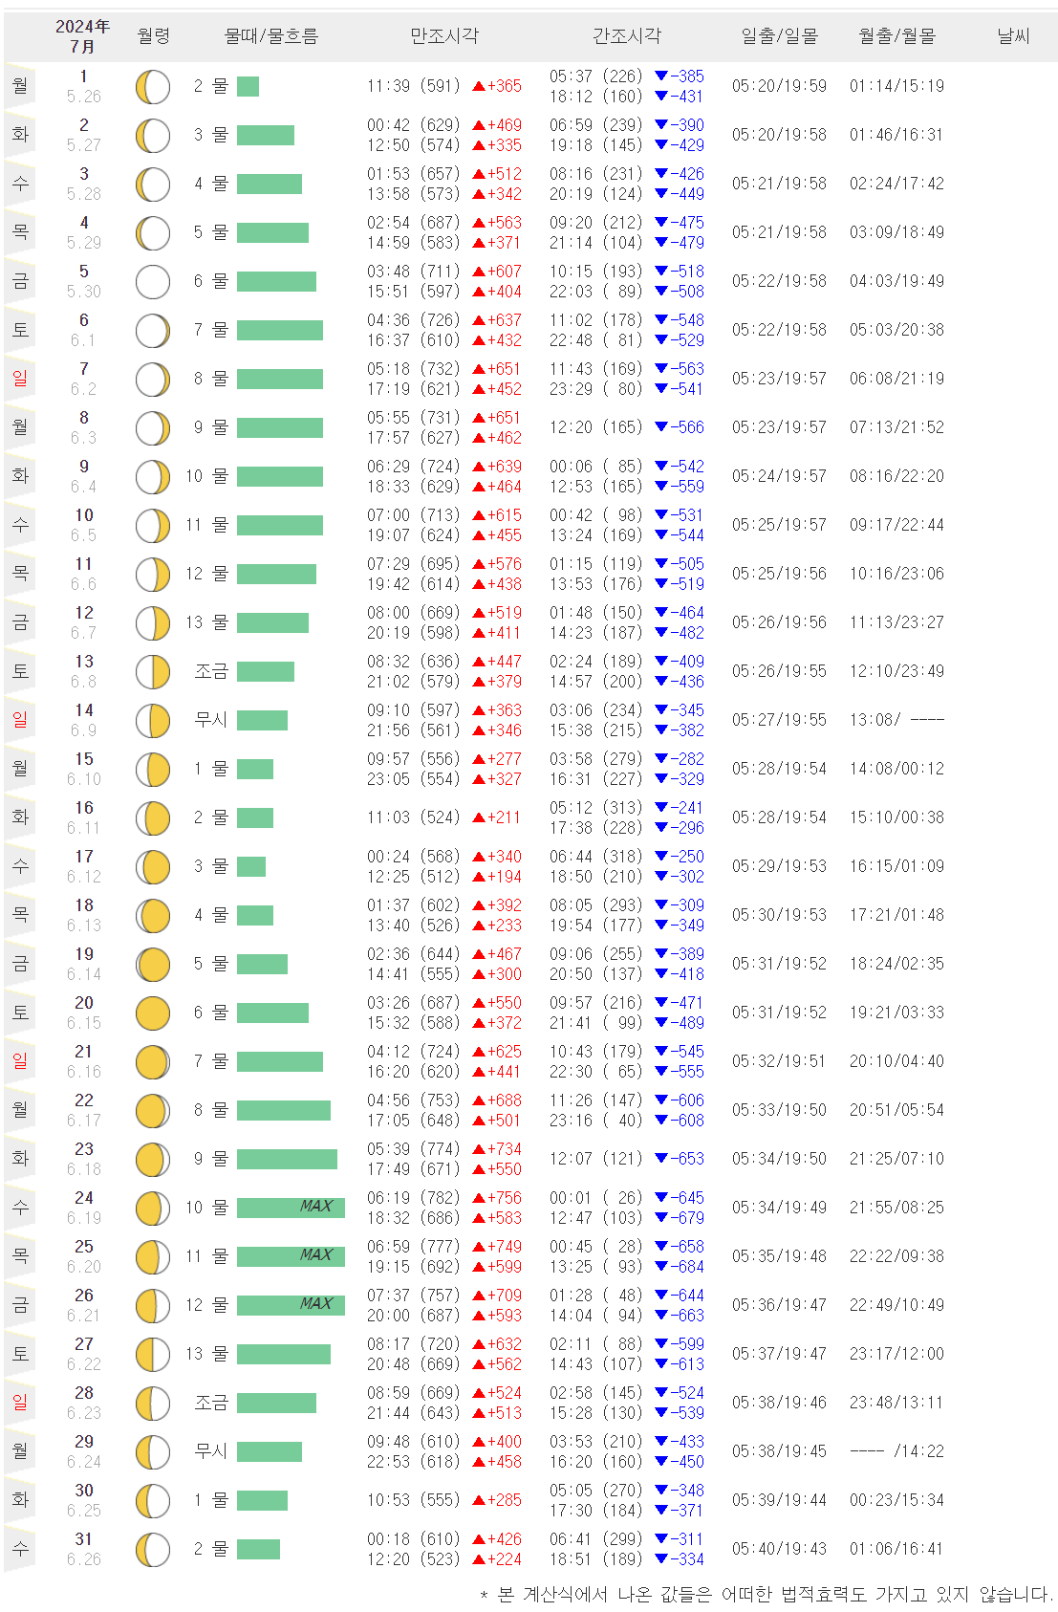Click high tide time 06:19 (782)
1058x1612 pixels.
pos(413,1198)
